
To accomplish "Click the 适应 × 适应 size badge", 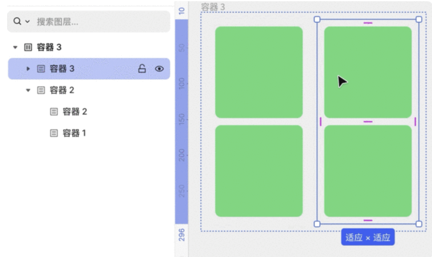I will (x=367, y=237).
